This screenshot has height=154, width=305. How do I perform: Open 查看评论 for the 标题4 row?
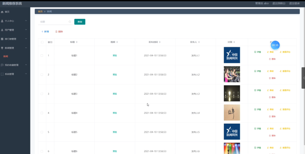(x=285, y=109)
